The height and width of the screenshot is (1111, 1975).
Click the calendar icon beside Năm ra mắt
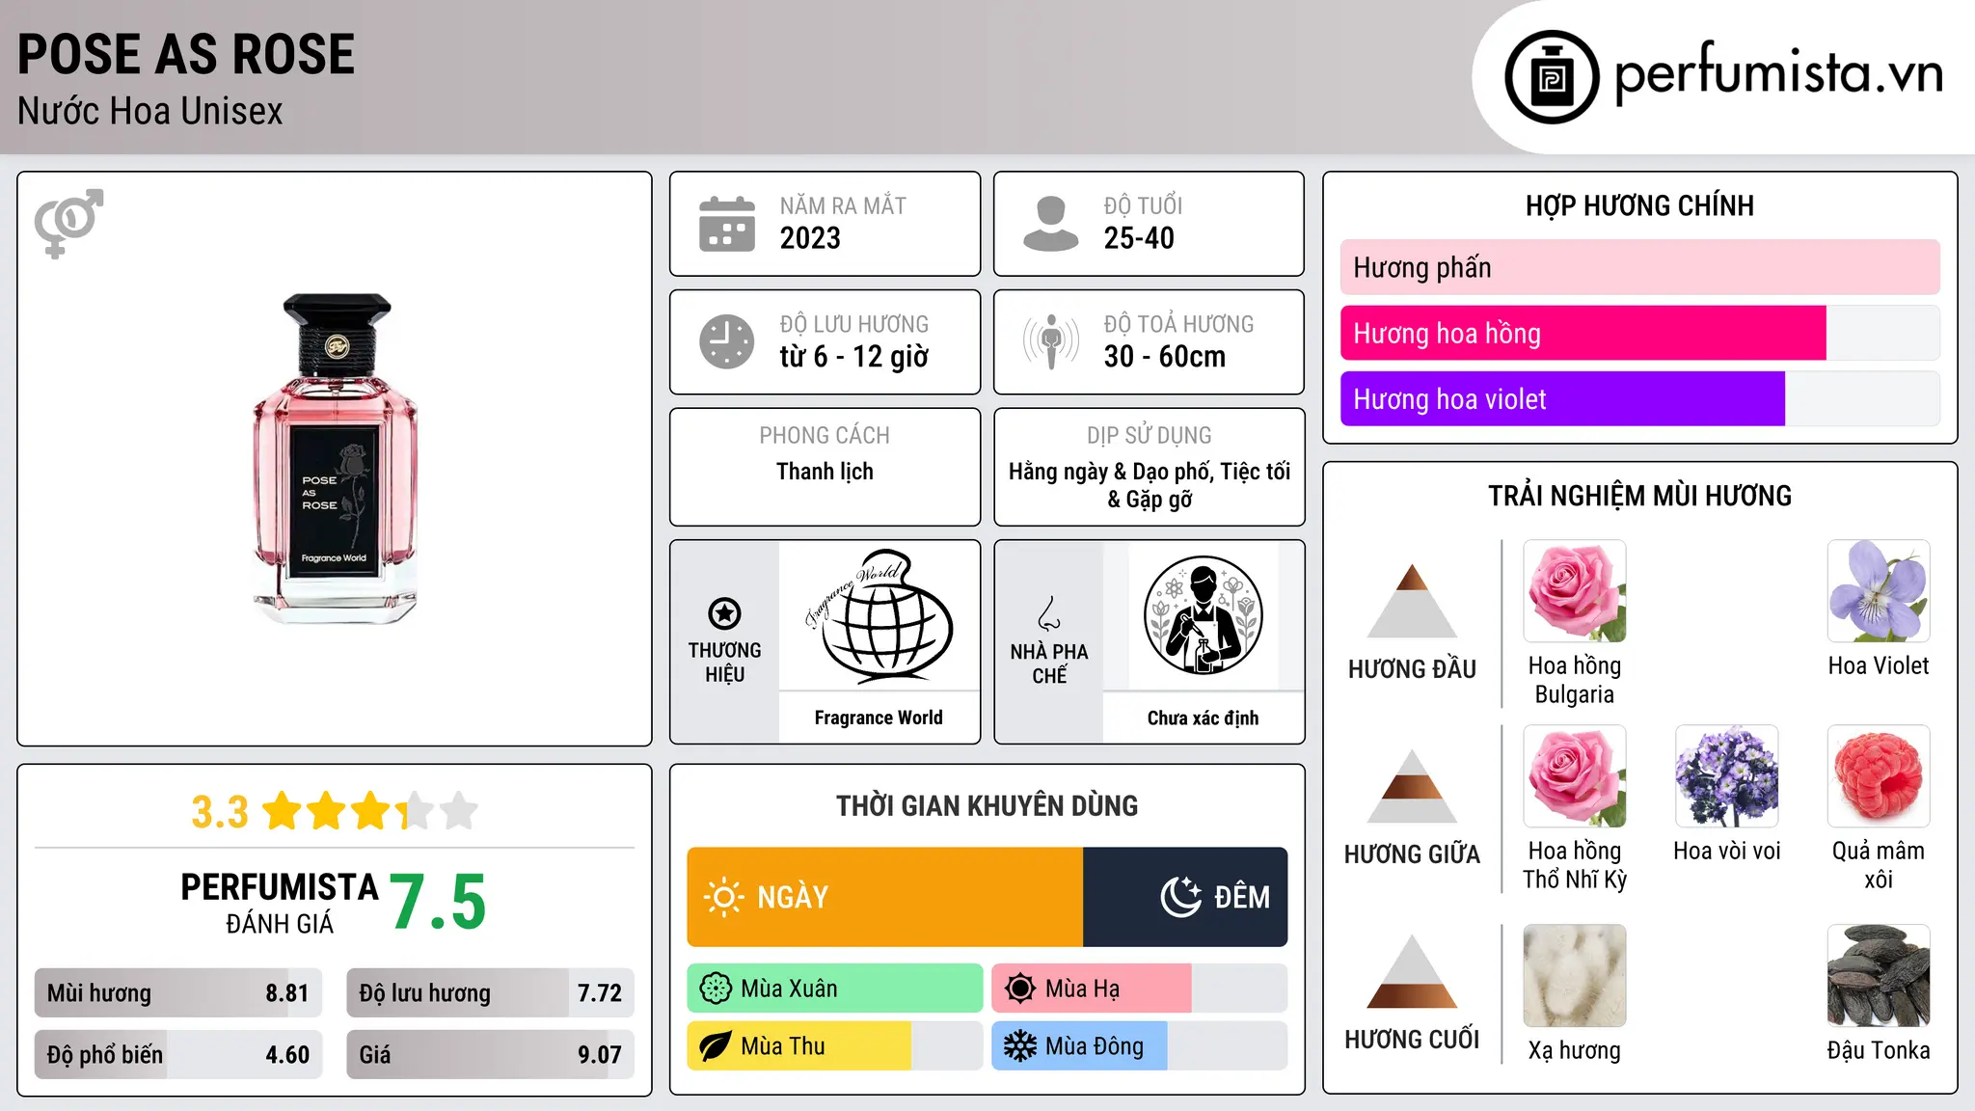(x=727, y=224)
